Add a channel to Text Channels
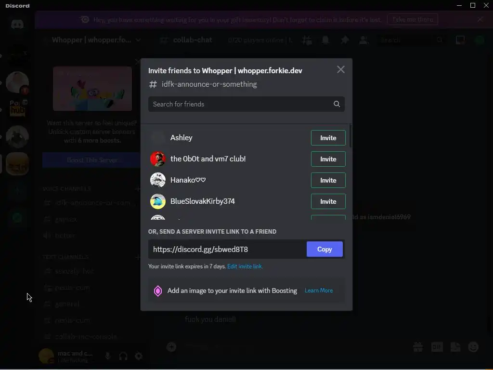This screenshot has height=370, width=493. tap(137, 257)
